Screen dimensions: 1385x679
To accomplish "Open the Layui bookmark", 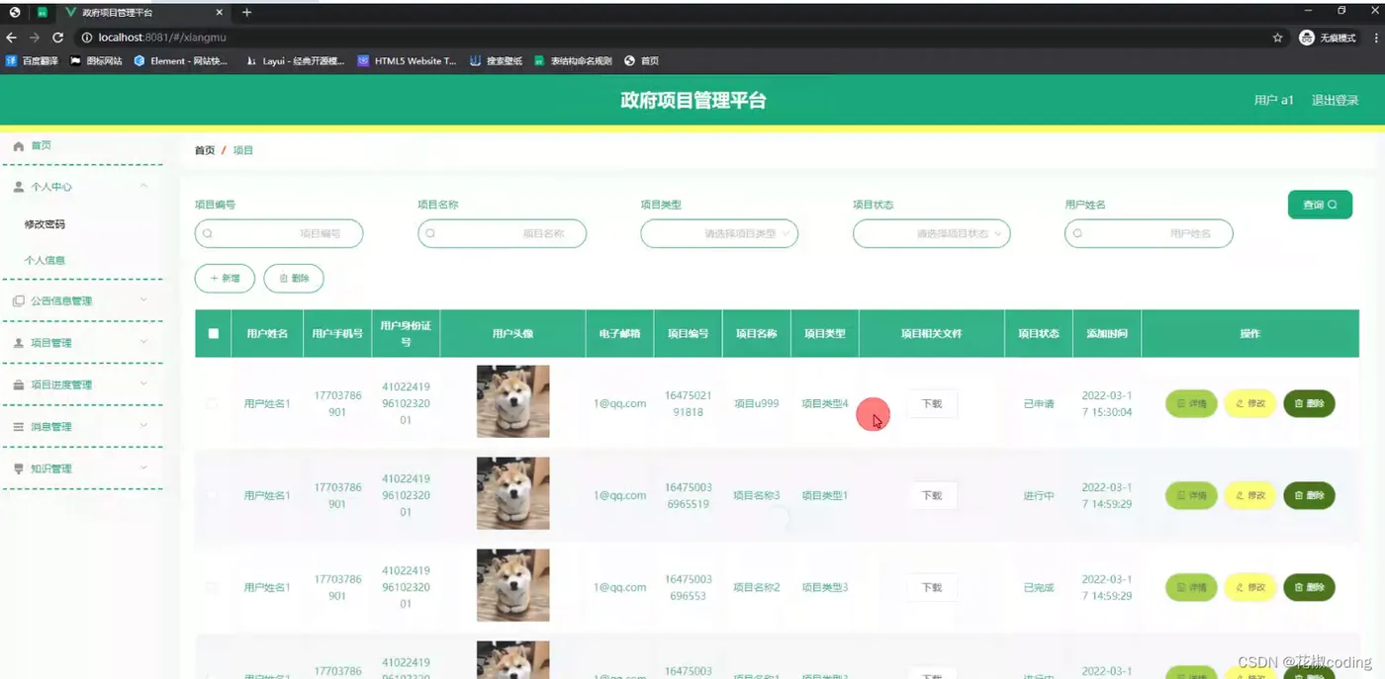I will (295, 60).
